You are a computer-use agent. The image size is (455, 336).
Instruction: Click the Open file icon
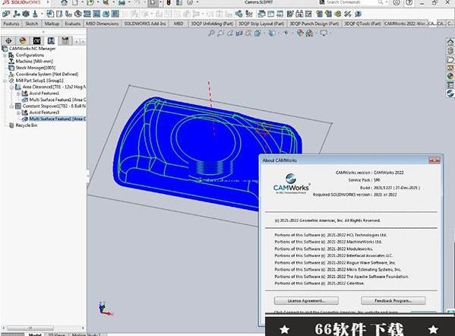pos(90,2)
